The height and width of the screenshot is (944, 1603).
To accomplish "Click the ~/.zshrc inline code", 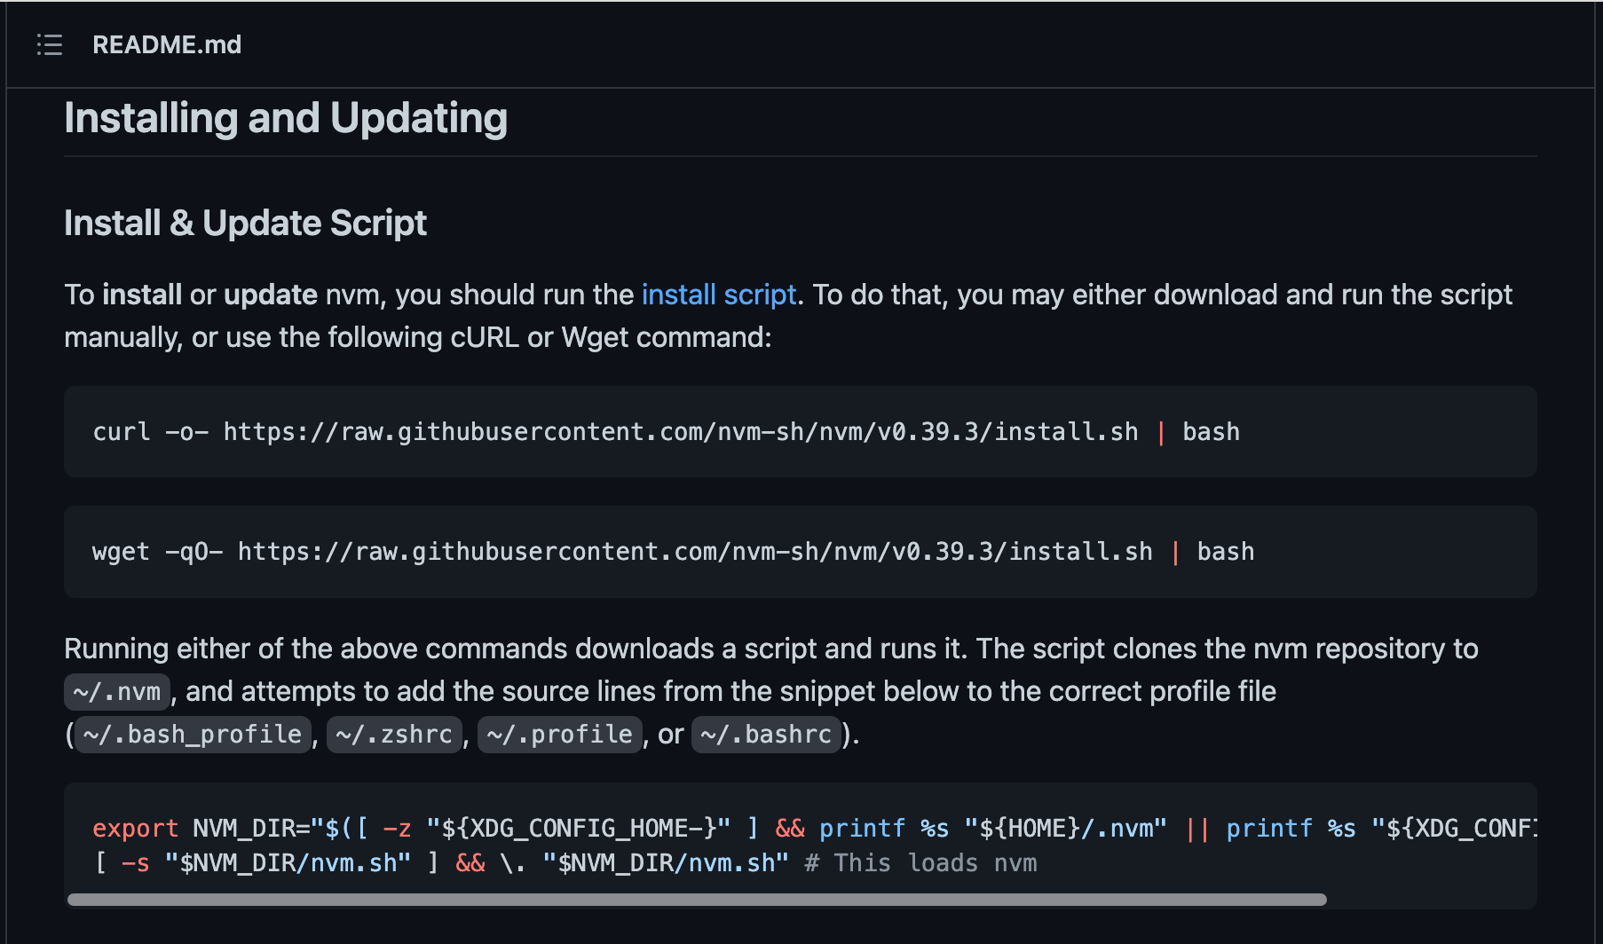I will [x=394, y=735].
